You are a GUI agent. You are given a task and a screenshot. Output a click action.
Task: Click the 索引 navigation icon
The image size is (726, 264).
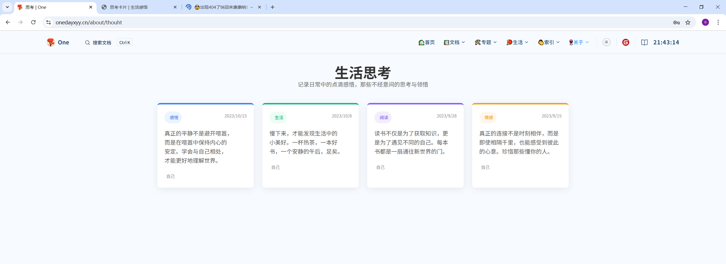click(541, 42)
